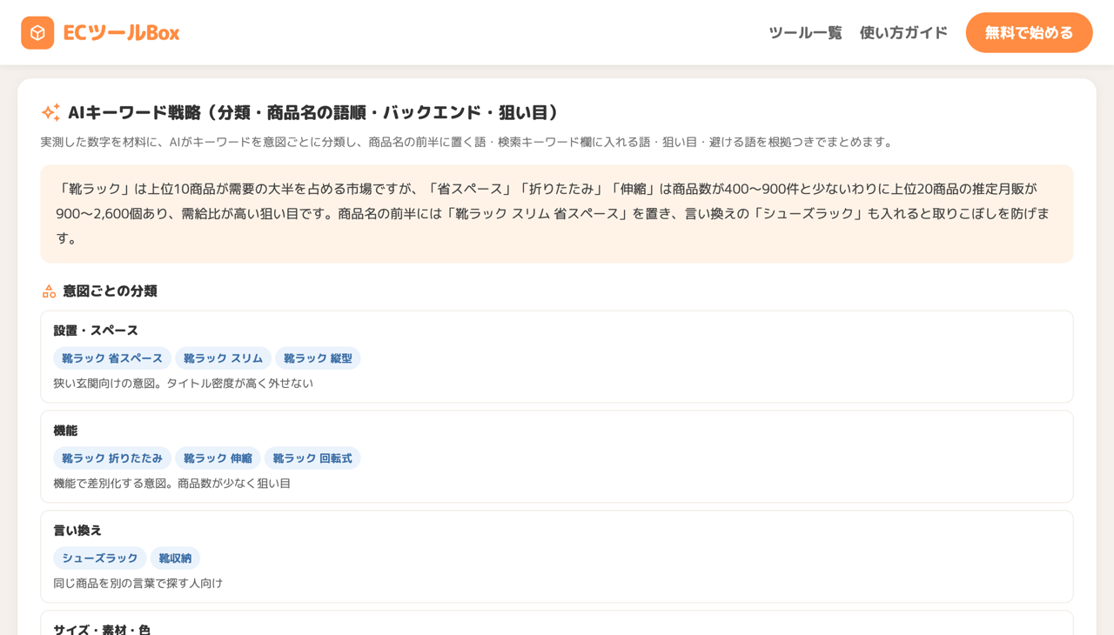Click the highlighted summary paragraph about 靴ラック
Viewport: 1114px width, 635px height.
click(x=557, y=214)
